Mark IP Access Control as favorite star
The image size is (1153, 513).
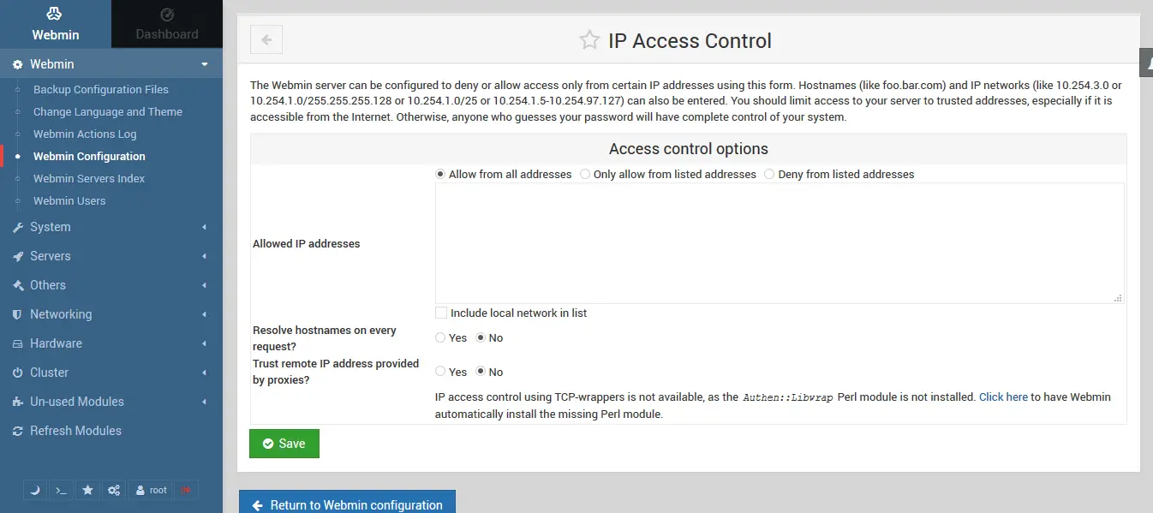[x=589, y=40]
